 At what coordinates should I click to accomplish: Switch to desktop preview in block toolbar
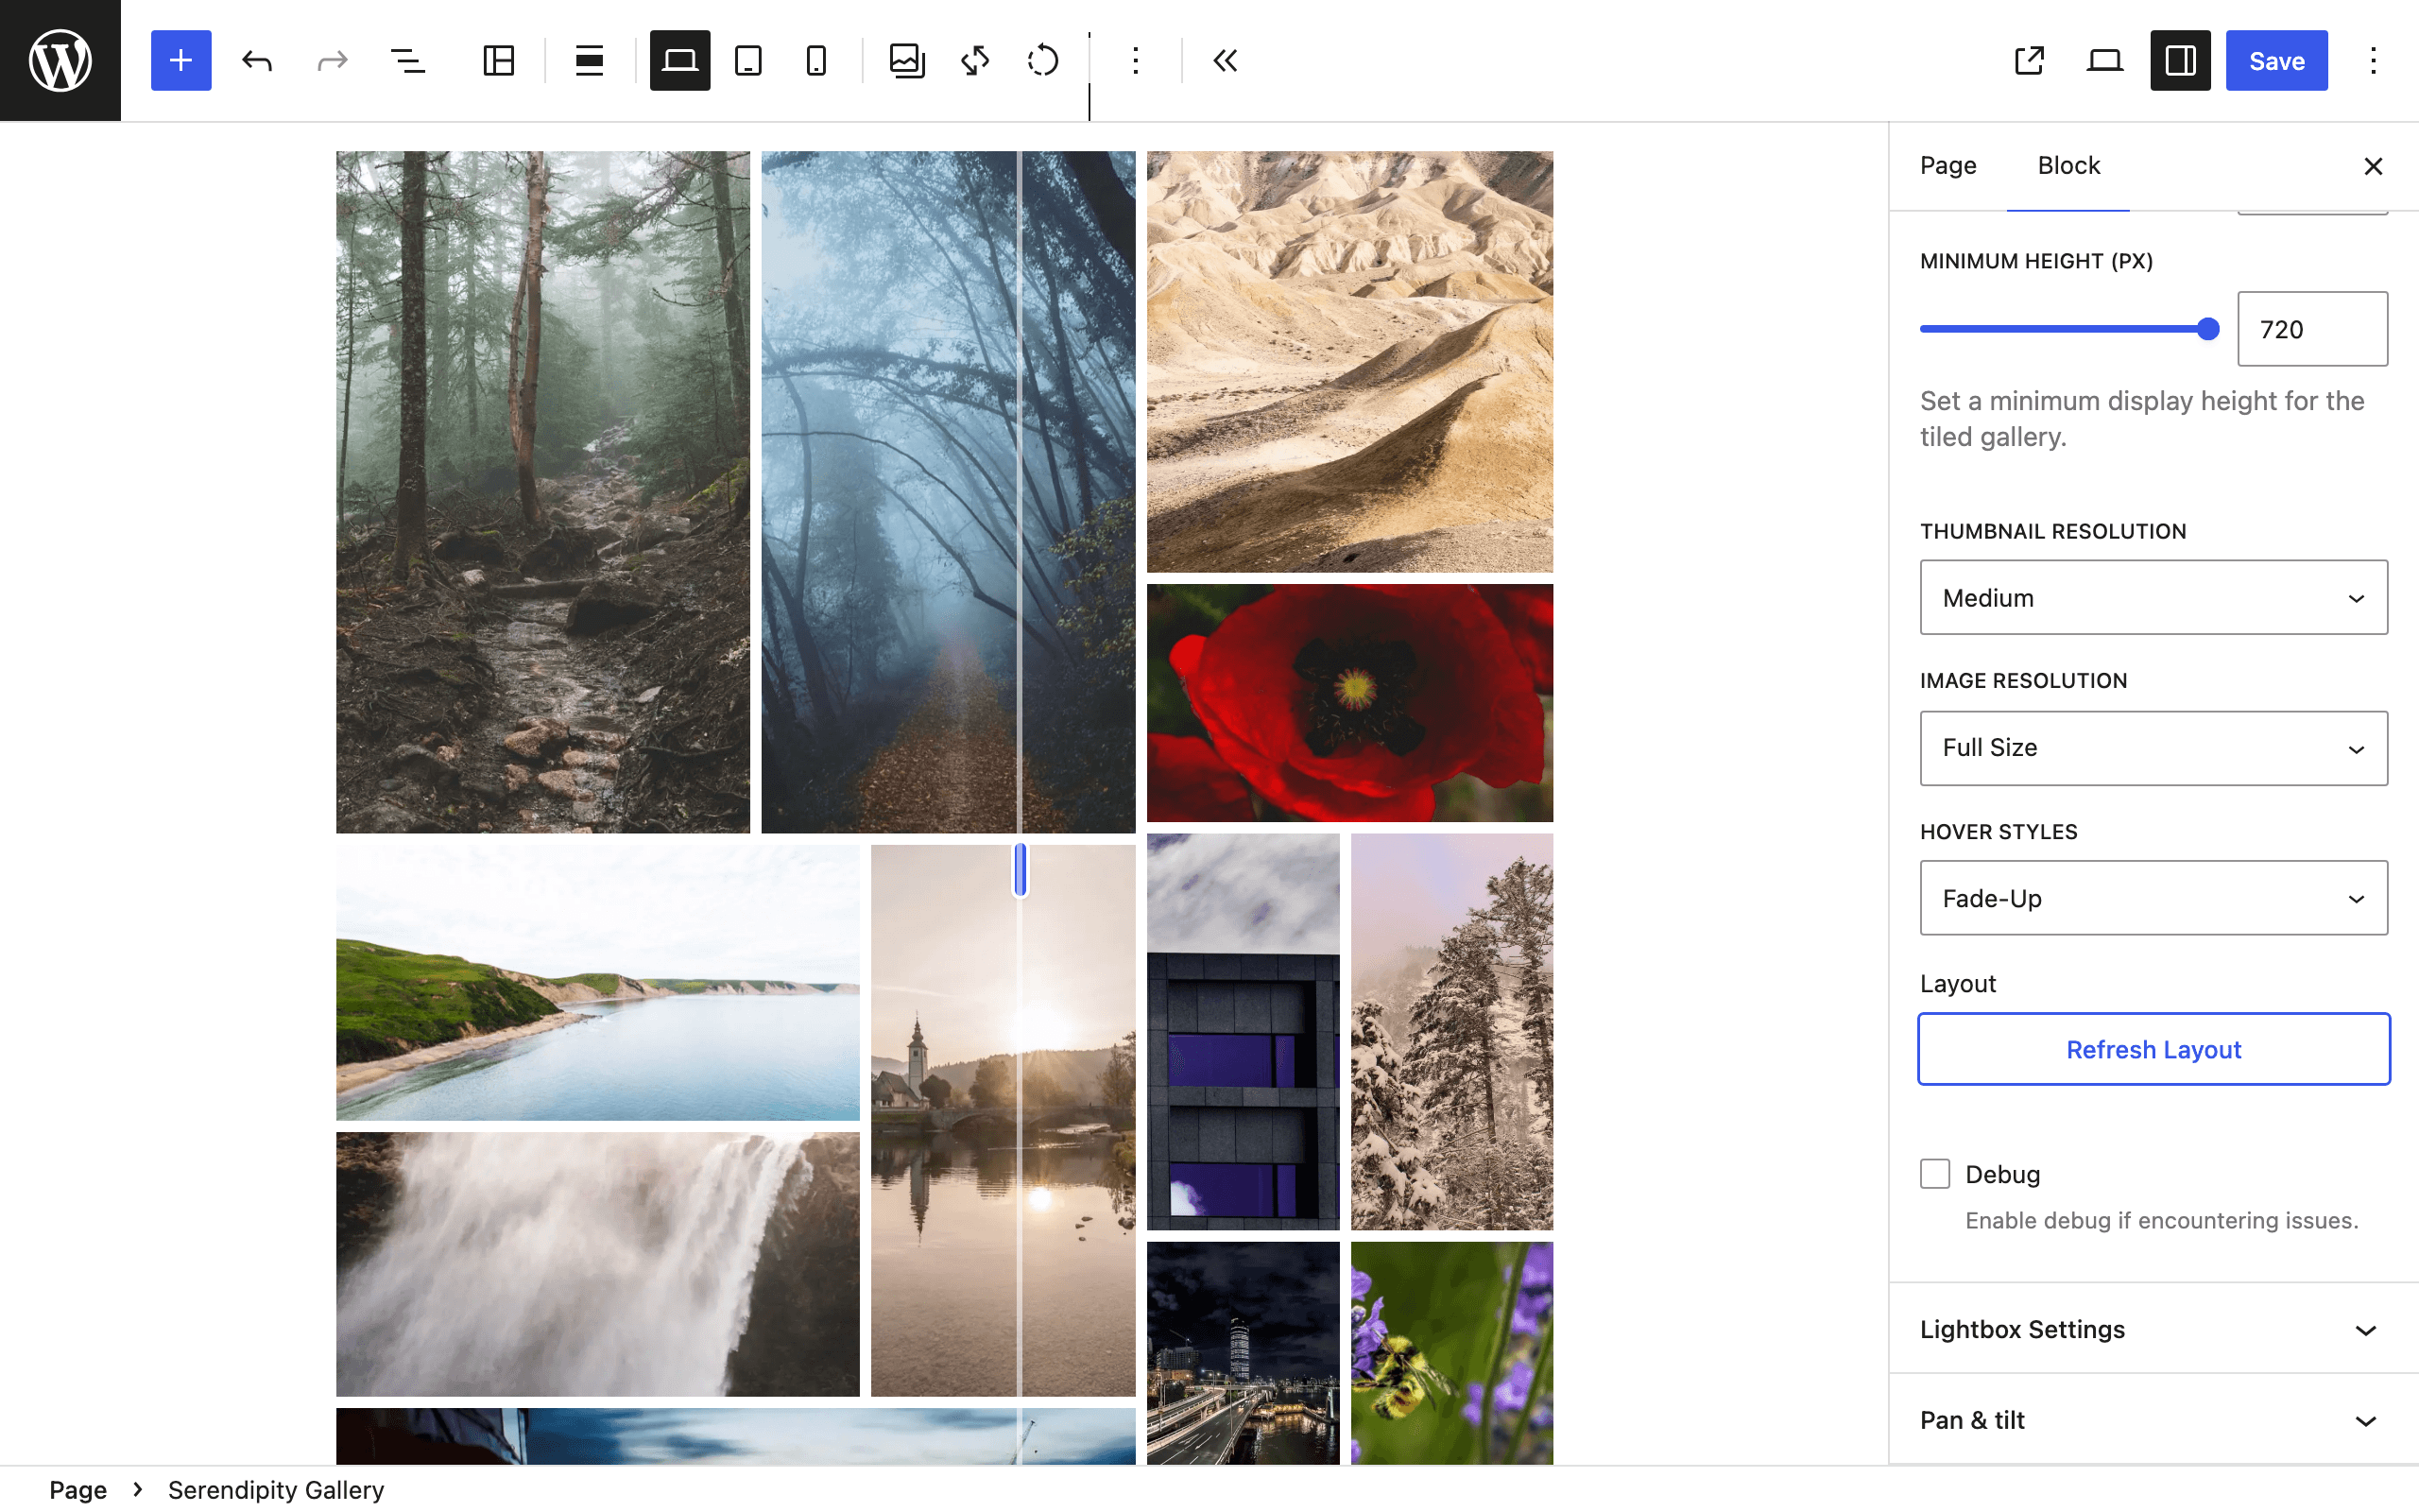pyautogui.click(x=679, y=60)
